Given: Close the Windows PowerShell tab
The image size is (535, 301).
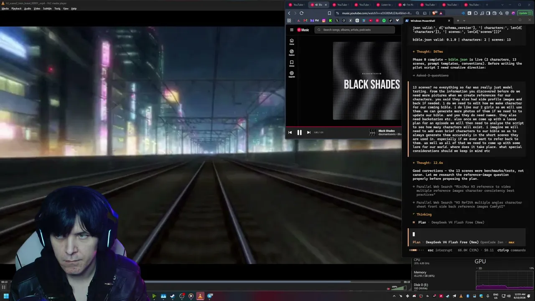Looking at the screenshot, I should 449,20.
